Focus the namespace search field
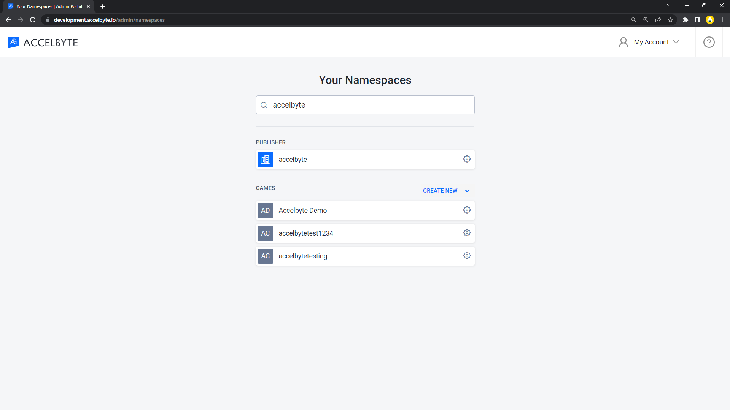The width and height of the screenshot is (730, 410). point(365,105)
